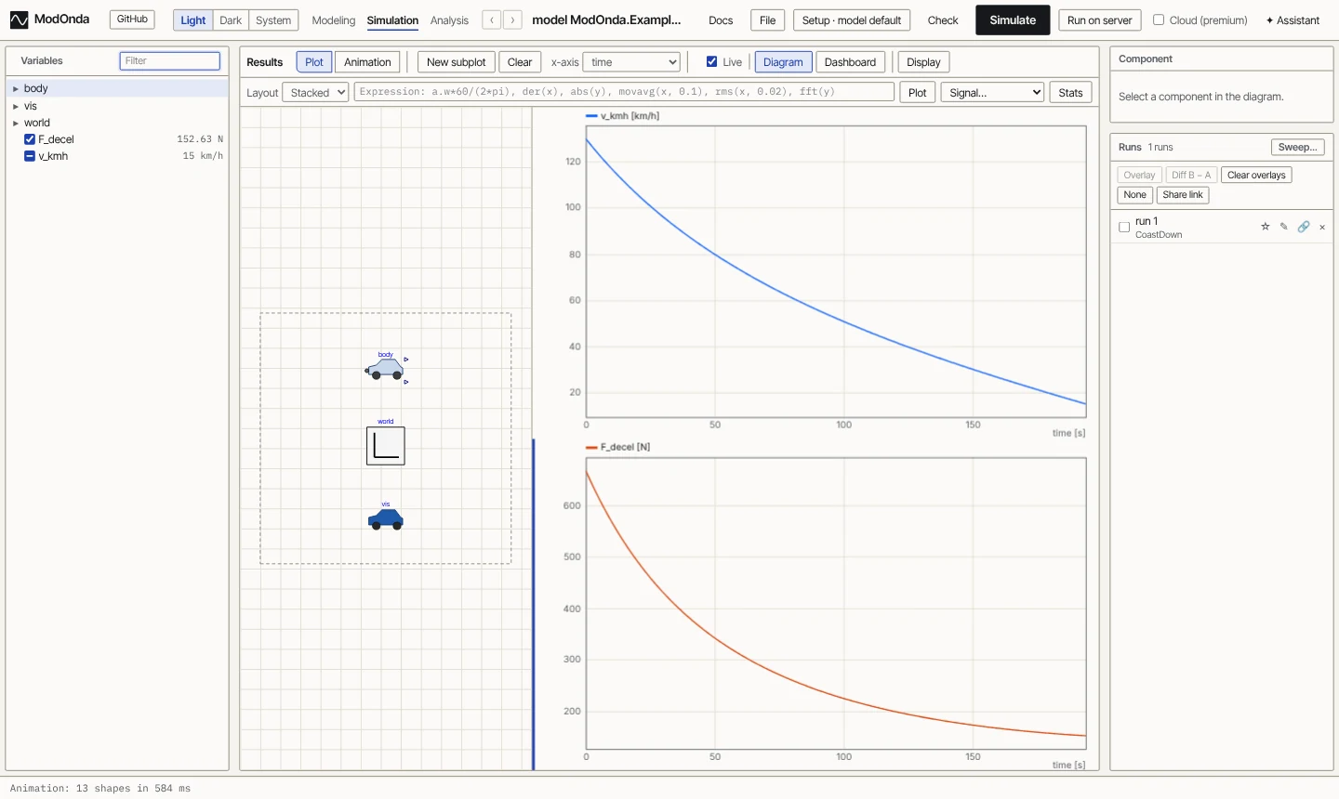
Task: Open the File menu
Action: [x=768, y=20]
